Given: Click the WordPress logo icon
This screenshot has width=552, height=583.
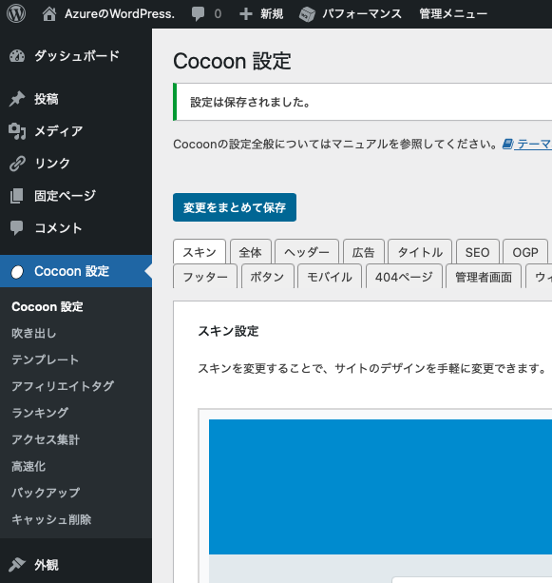Looking at the screenshot, I should coord(16,13).
